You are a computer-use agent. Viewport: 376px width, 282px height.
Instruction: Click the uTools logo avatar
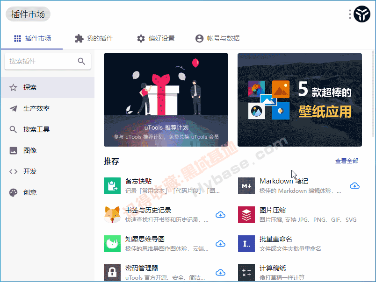point(362,14)
